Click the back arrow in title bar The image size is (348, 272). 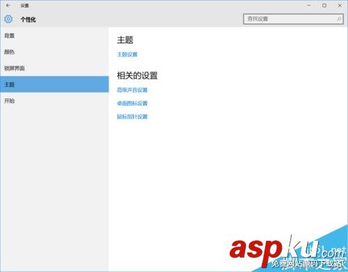(8, 6)
